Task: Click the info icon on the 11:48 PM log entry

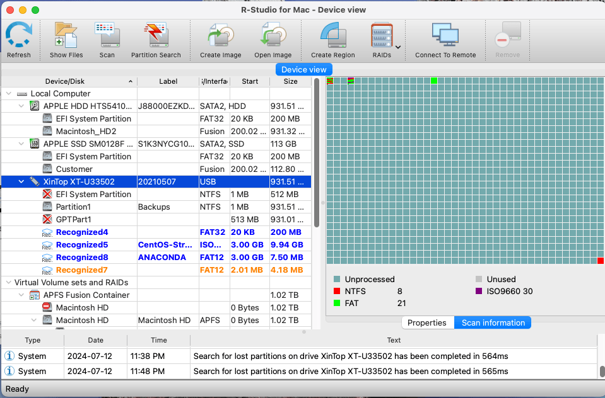Action: click(x=9, y=371)
